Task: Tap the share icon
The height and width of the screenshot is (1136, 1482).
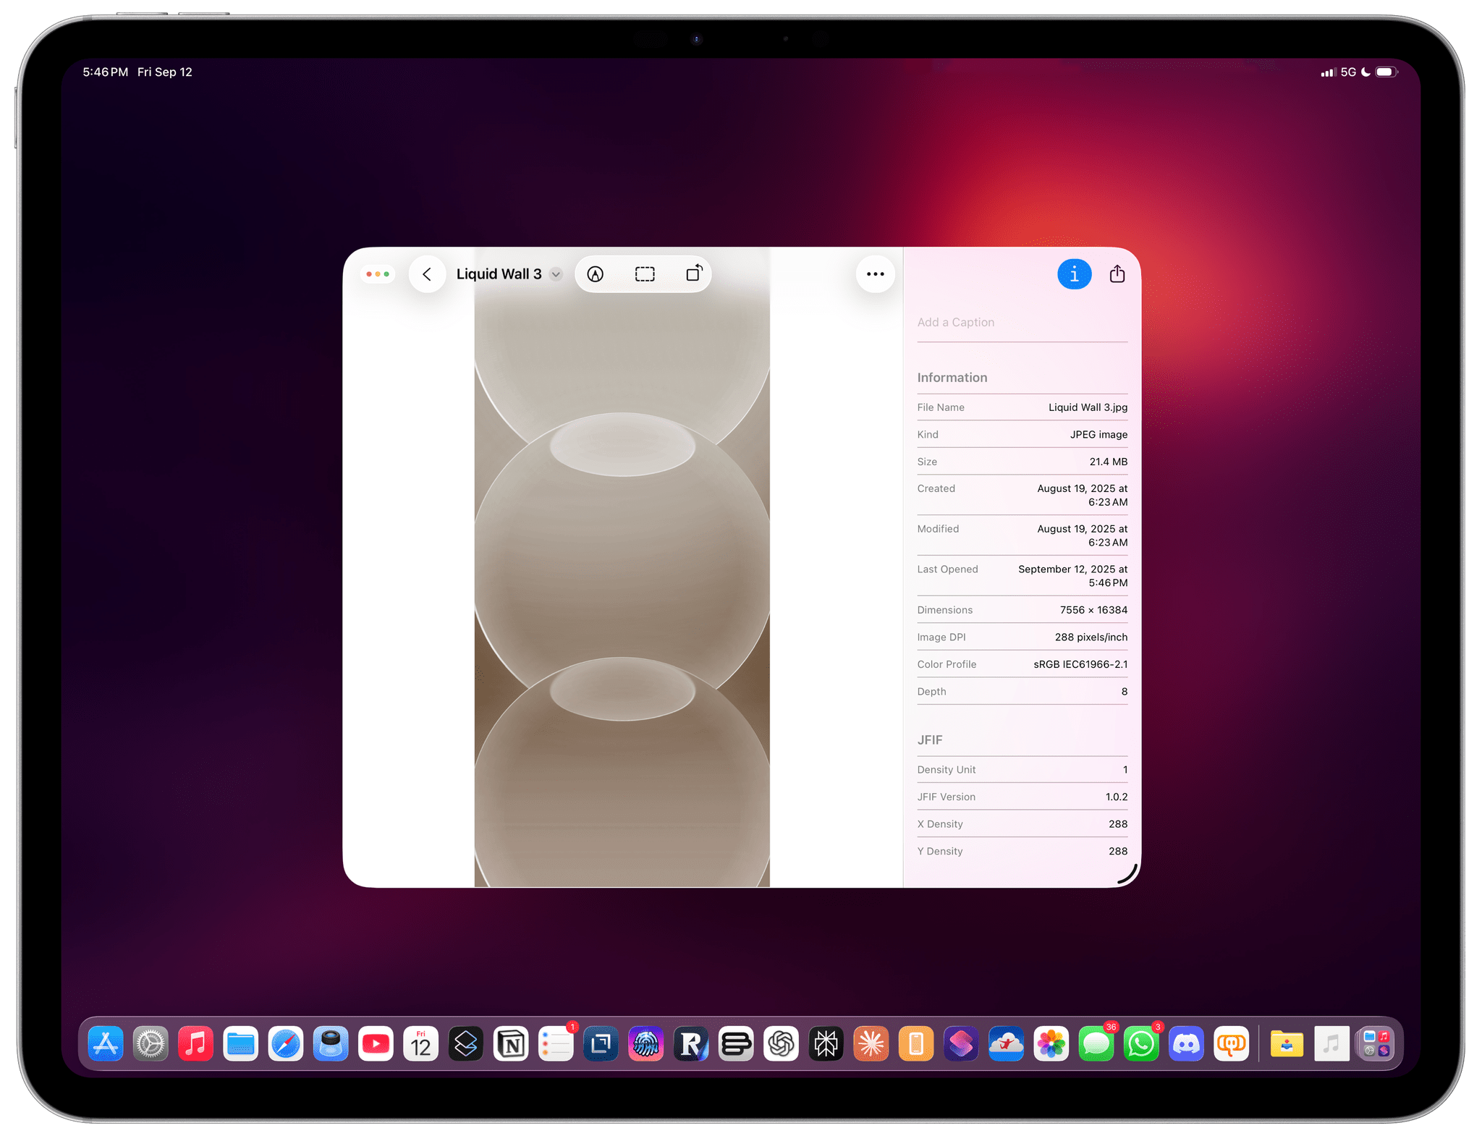Action: pyautogui.click(x=1117, y=274)
